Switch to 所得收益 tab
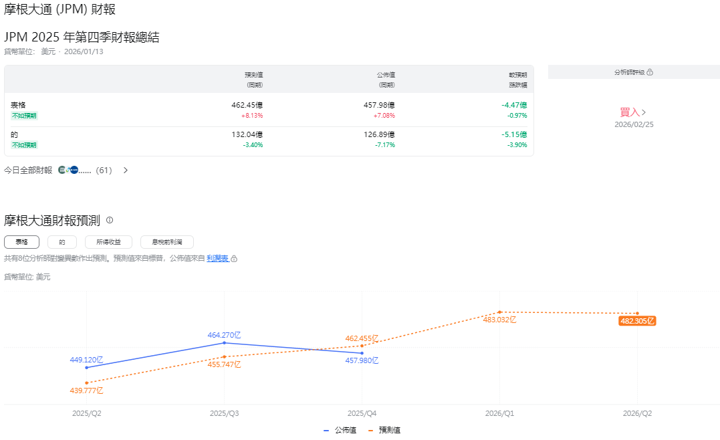The image size is (720, 440). [x=110, y=242]
